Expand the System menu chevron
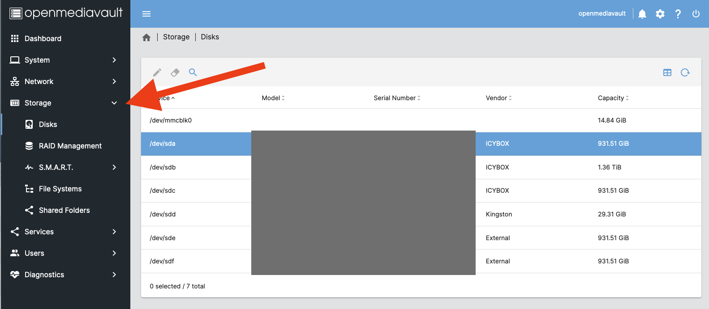The image size is (709, 309). click(114, 60)
